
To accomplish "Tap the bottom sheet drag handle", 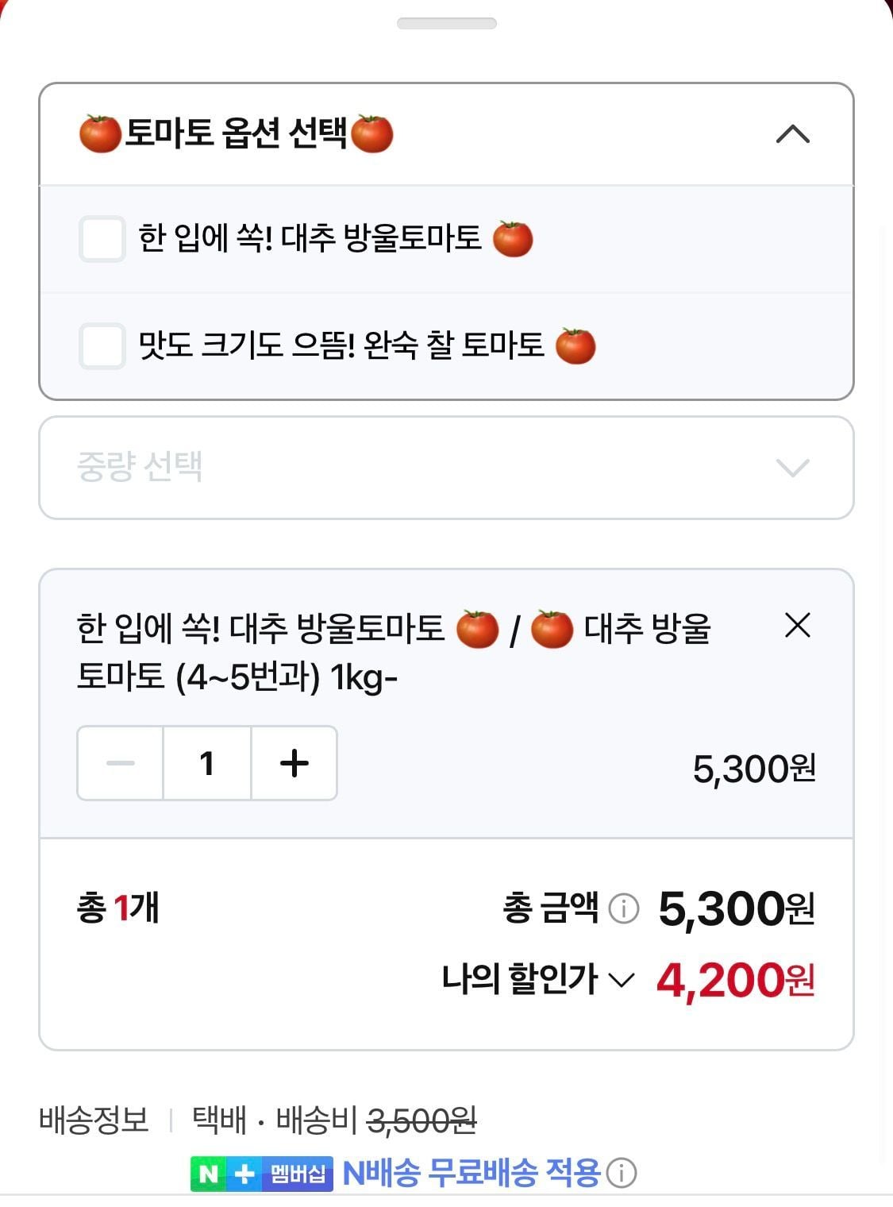I will 446,24.
